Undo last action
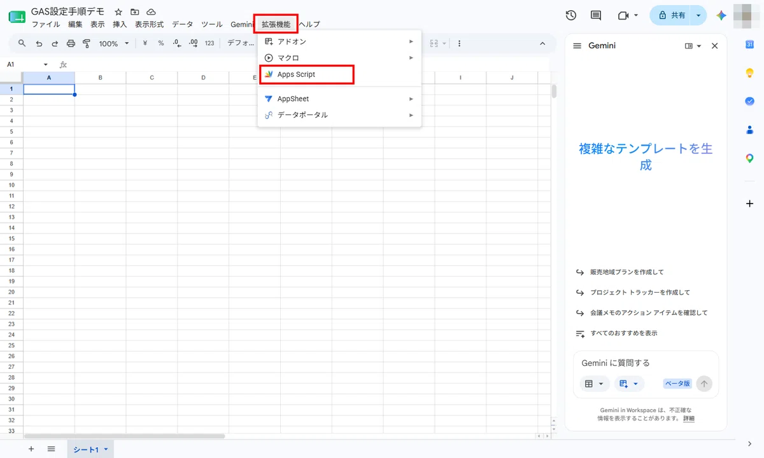 (39, 43)
